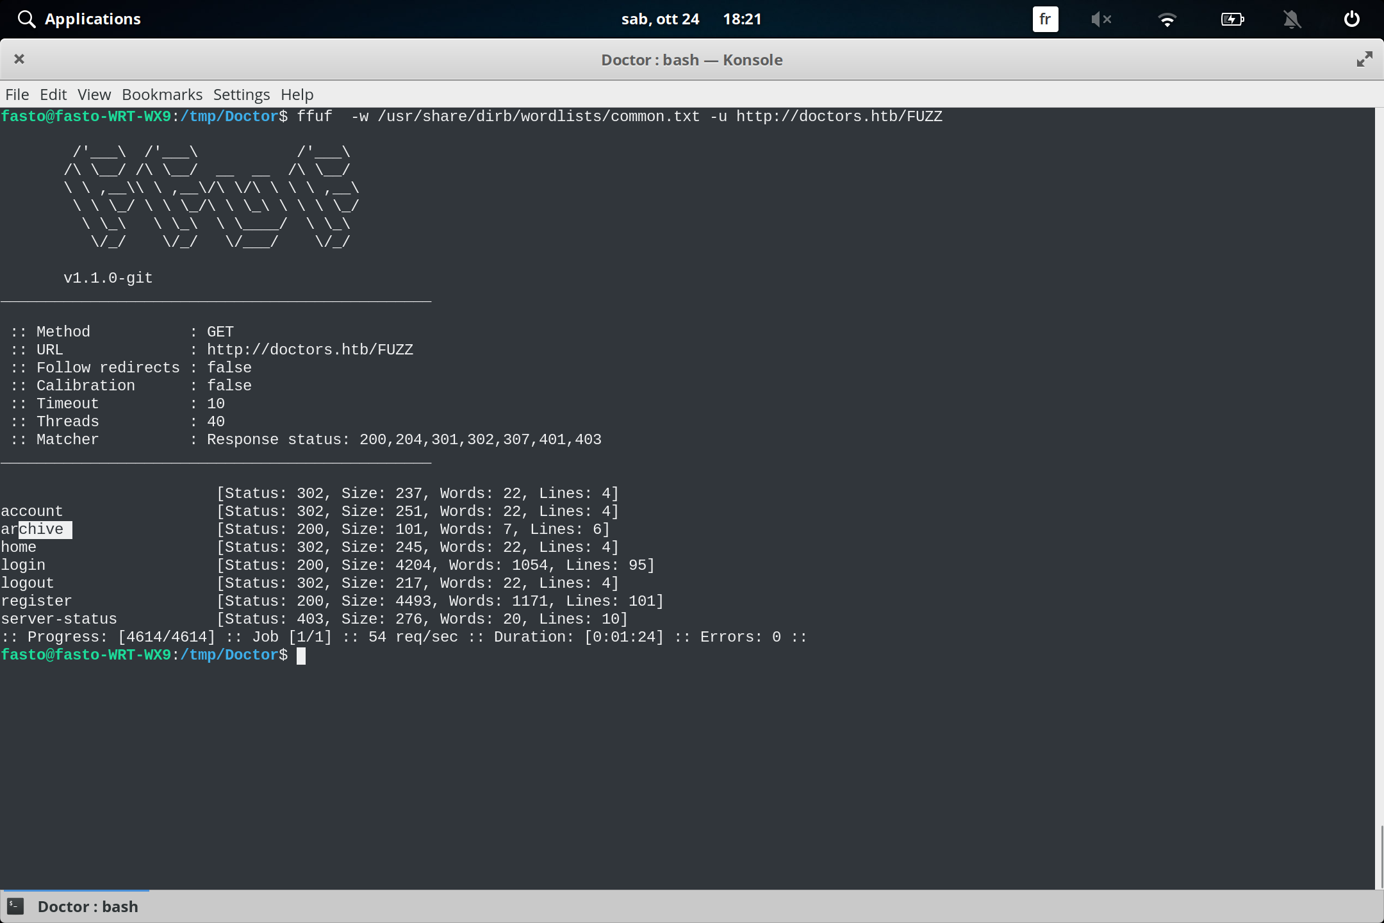This screenshot has height=923, width=1384.
Task: Click the muted volume indicator in system tray
Action: pyautogui.click(x=1101, y=19)
